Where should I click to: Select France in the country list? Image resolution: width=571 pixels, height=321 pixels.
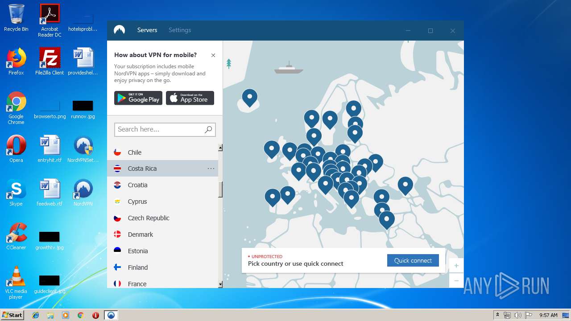[x=162, y=283]
